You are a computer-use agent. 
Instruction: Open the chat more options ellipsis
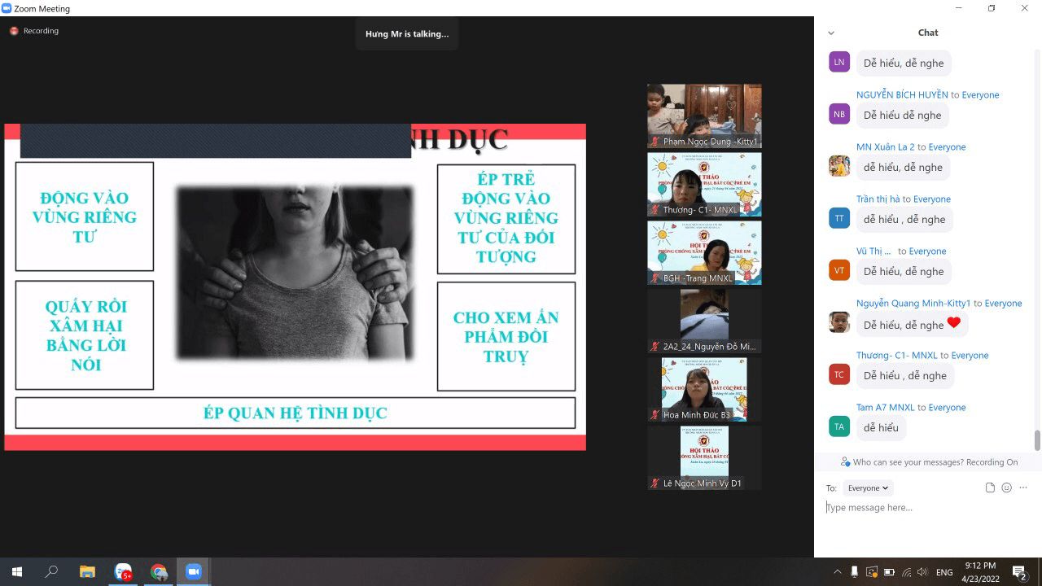click(x=1023, y=488)
